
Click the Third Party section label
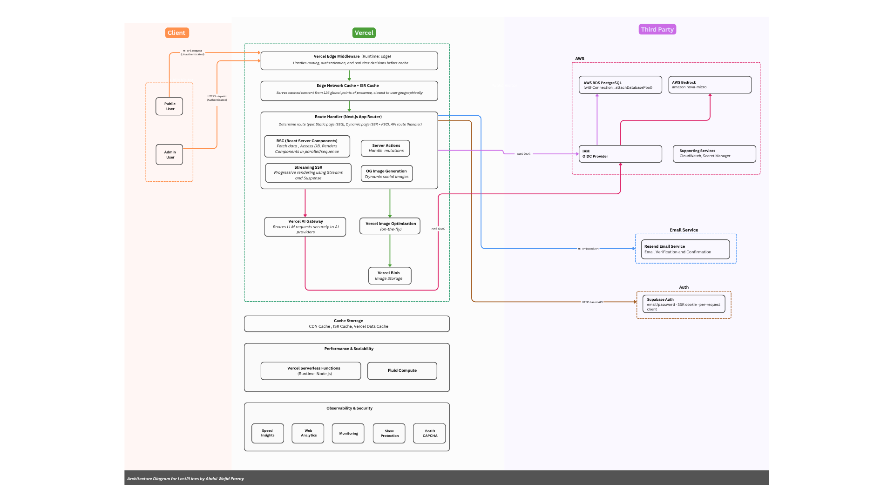657,29
